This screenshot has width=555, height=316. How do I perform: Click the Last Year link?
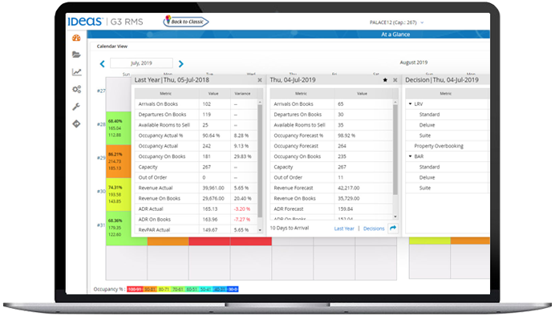[344, 229]
